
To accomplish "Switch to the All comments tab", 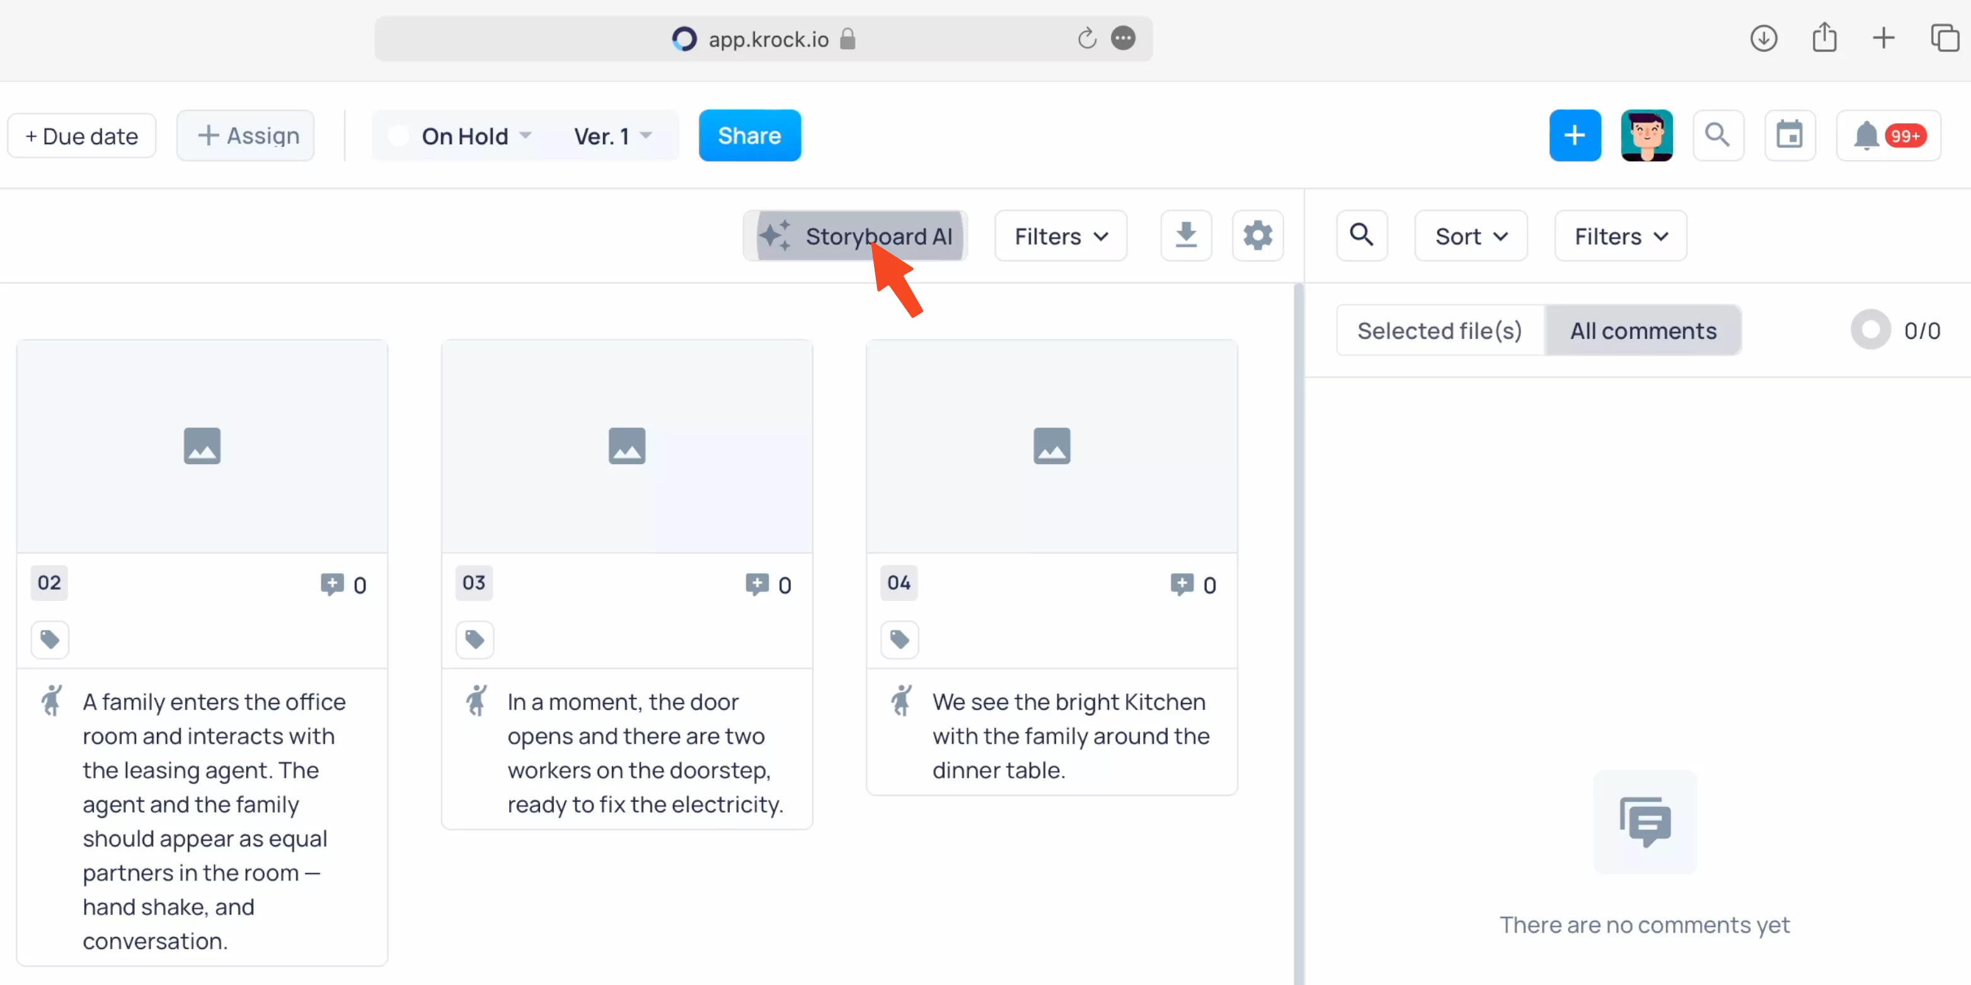I will 1643,329.
